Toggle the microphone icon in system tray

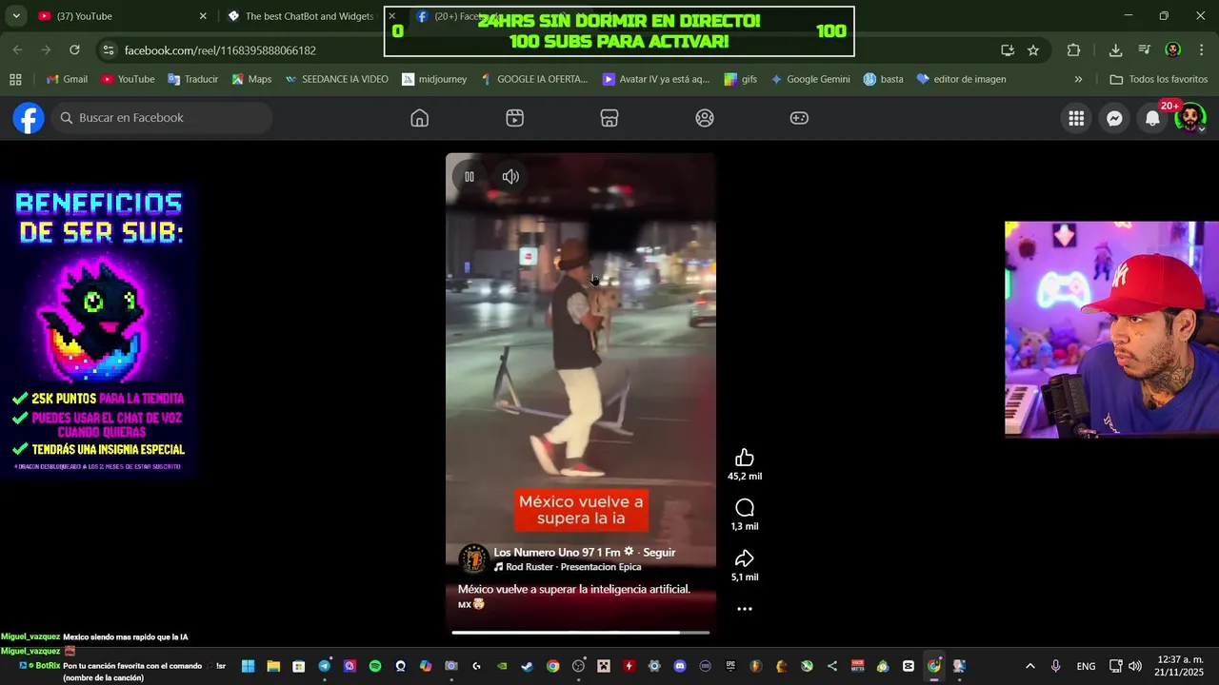[1055, 666]
